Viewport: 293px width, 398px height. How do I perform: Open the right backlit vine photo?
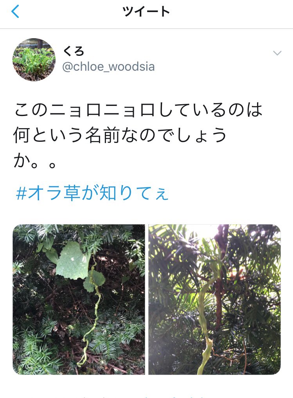[x=214, y=300]
